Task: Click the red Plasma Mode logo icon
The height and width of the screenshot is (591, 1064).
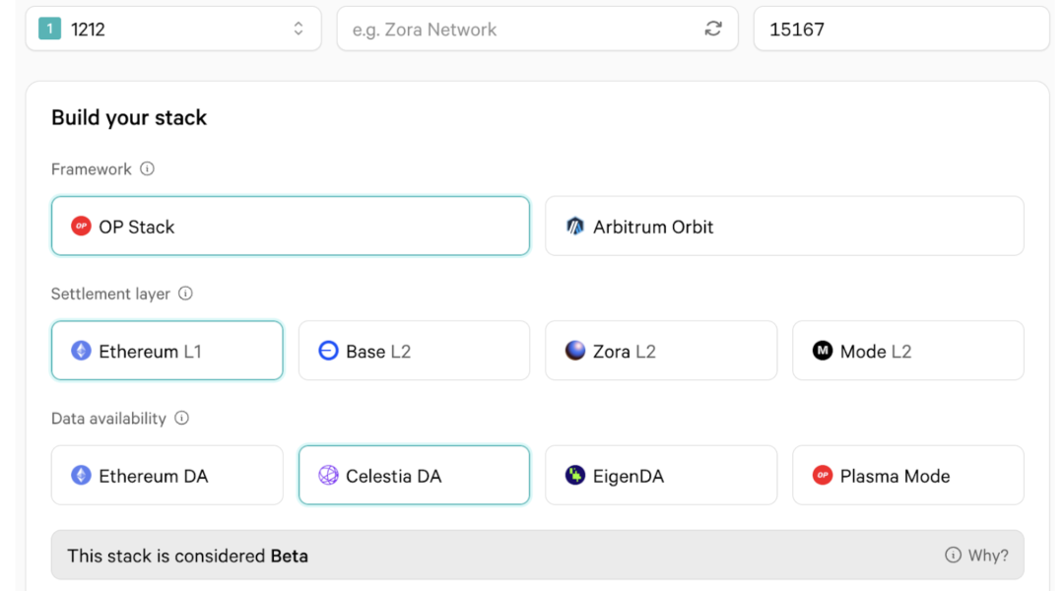Action: point(823,475)
